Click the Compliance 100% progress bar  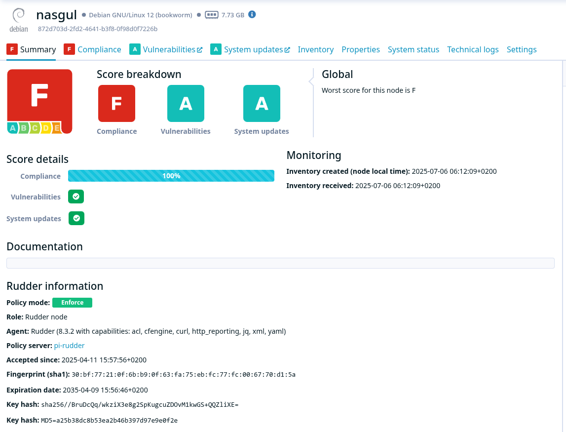click(171, 176)
